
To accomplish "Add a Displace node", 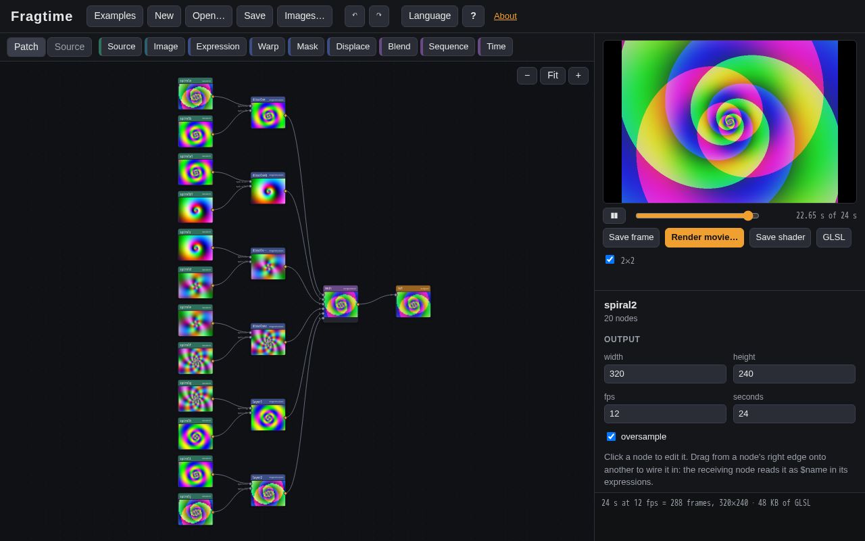I will 352,47.
